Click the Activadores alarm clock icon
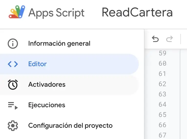The width and height of the screenshot is (187, 139). coord(13,85)
